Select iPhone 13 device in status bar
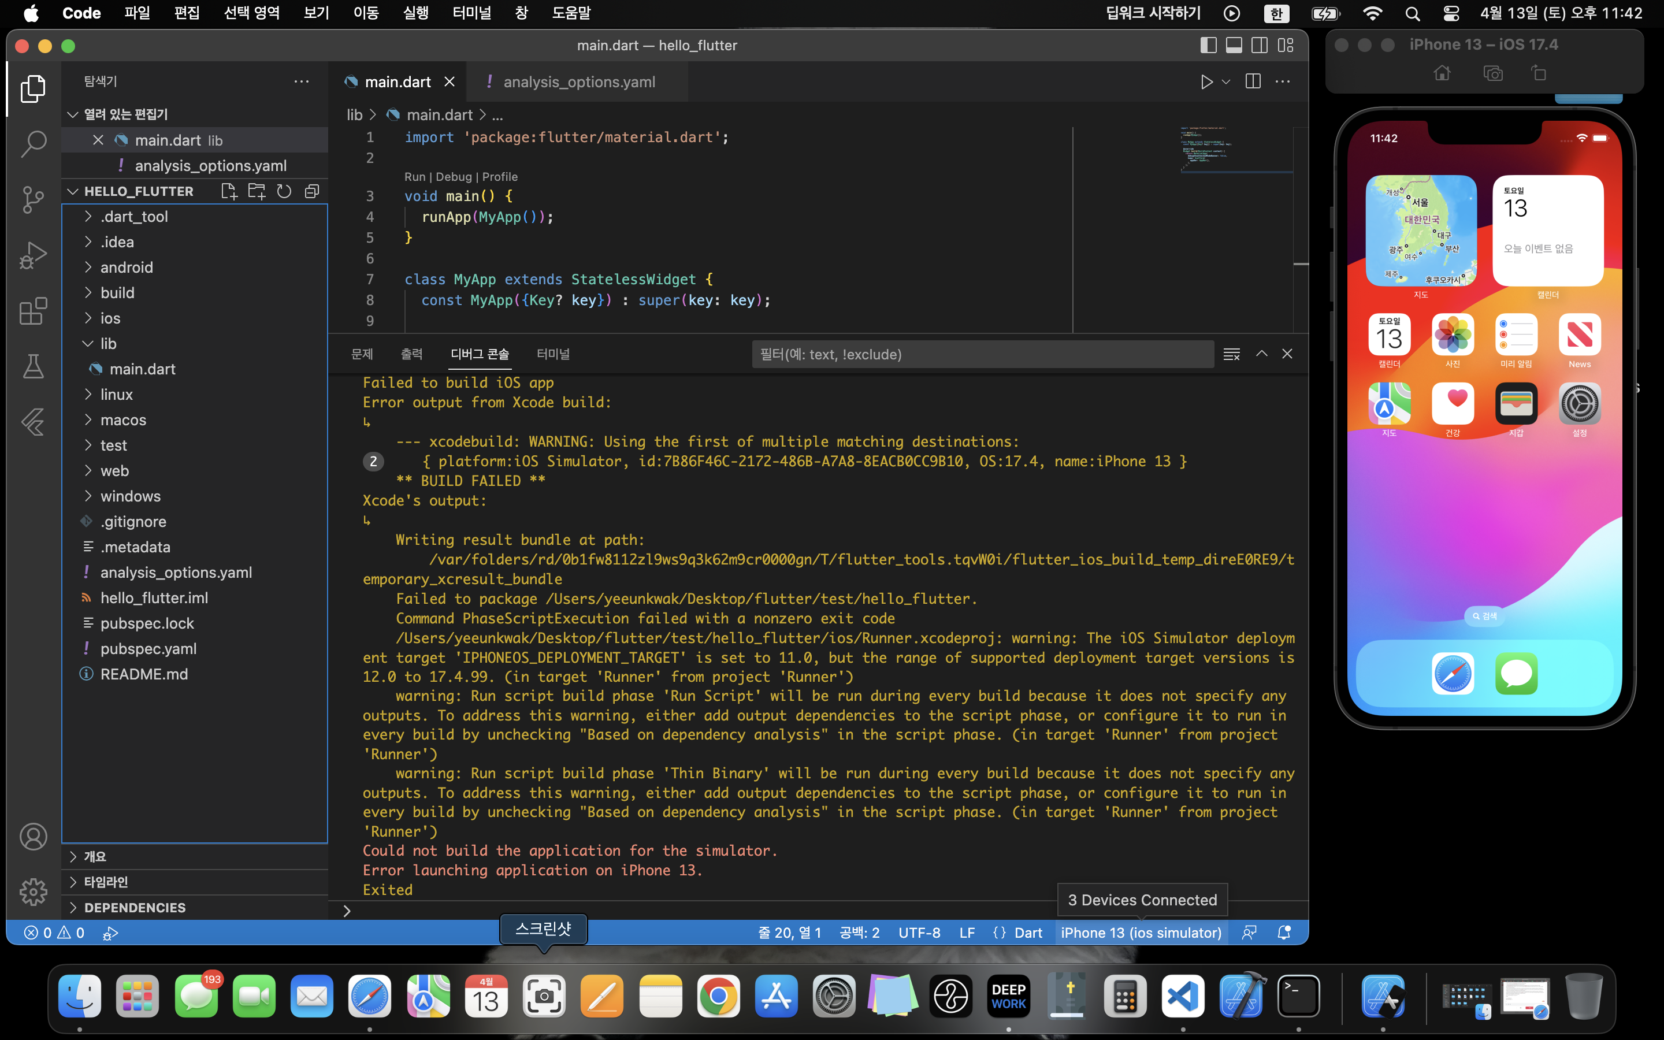Screen dimensions: 1664x1040 click(x=1142, y=933)
